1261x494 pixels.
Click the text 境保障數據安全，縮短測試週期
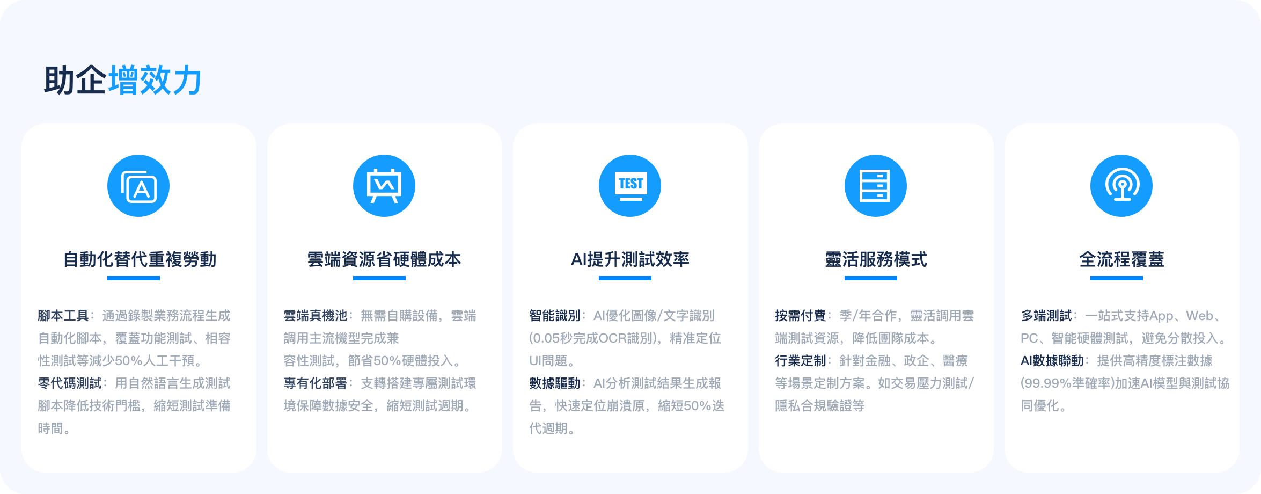pyautogui.click(x=373, y=406)
